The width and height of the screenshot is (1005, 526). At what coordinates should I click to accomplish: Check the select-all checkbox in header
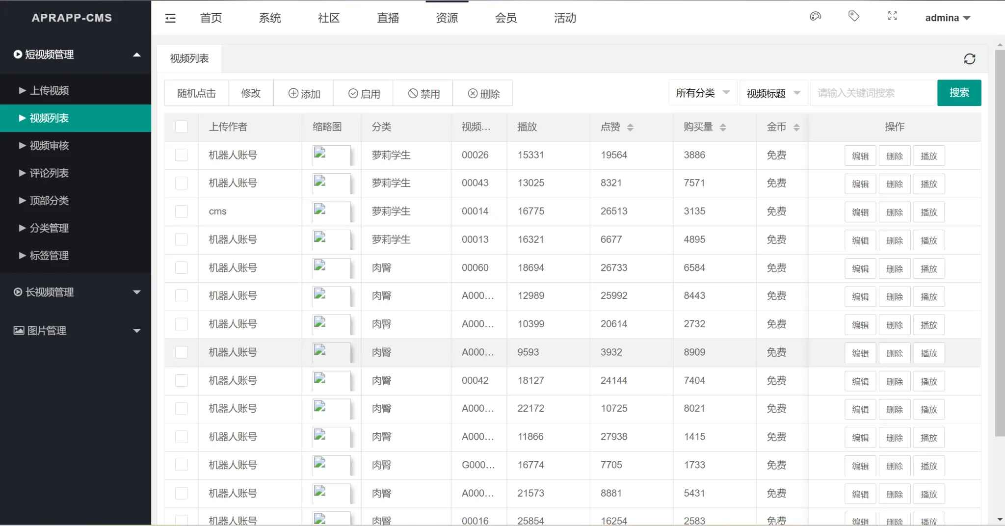[x=182, y=127]
